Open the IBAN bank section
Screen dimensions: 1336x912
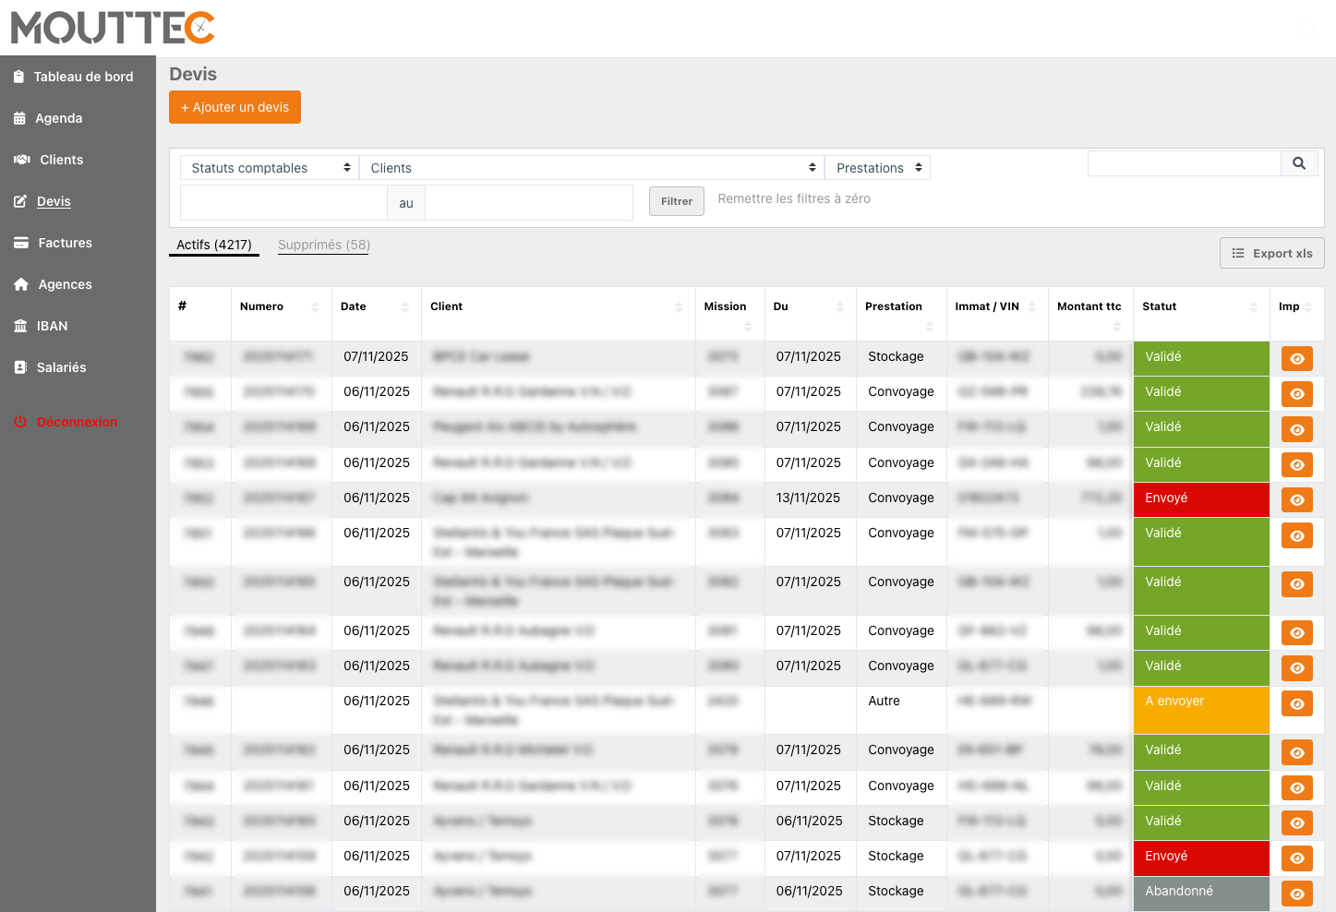pyautogui.click(x=52, y=326)
